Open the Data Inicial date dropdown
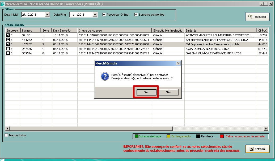Screen dimensions: 275x161 pos(47,15)
